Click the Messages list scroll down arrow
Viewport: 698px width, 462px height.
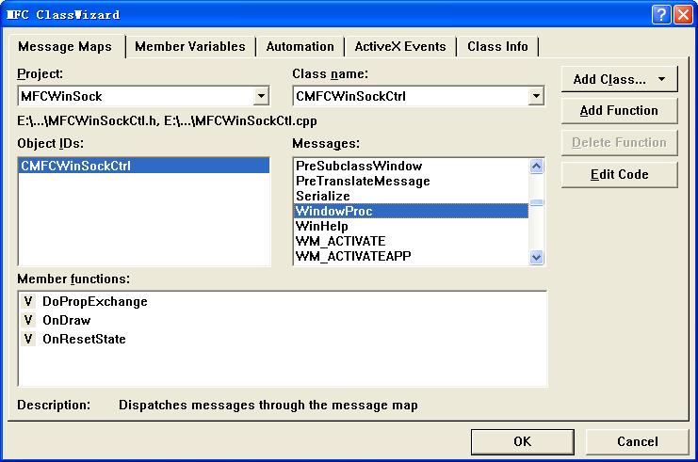coord(536,257)
